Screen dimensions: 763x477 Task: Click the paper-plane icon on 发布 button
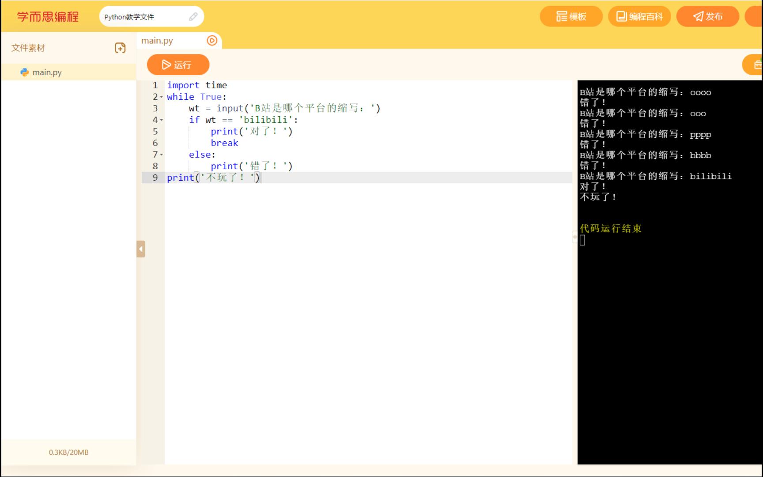[x=698, y=16]
